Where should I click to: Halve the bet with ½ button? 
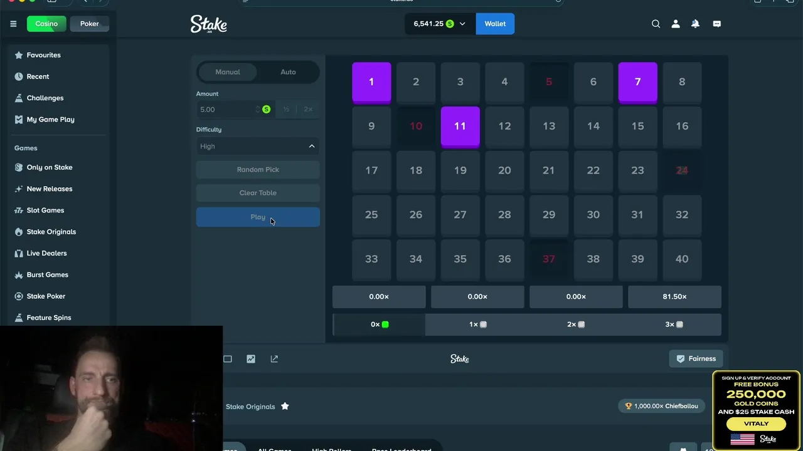click(x=286, y=109)
